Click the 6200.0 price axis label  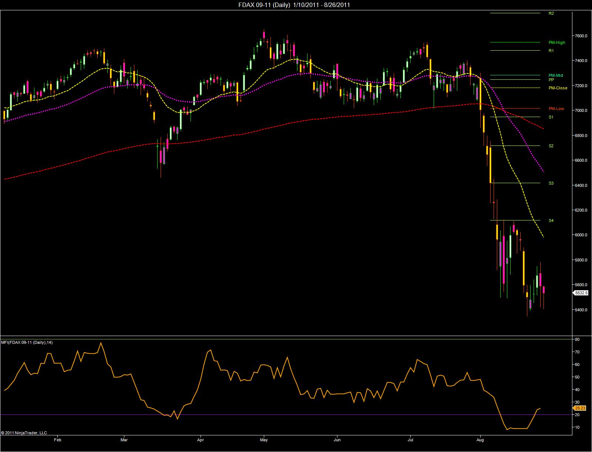click(581, 210)
